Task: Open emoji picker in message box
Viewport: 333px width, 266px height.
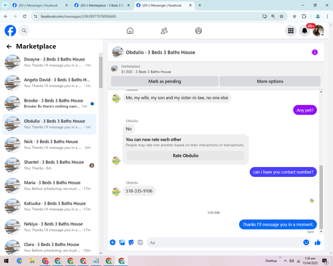Action: 306,243
